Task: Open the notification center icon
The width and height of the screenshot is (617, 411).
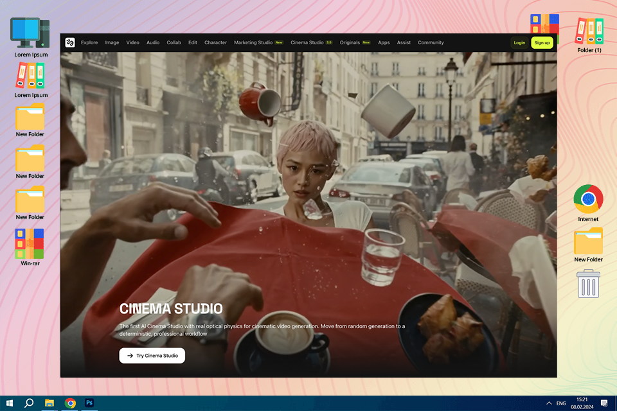Action: pos(604,403)
